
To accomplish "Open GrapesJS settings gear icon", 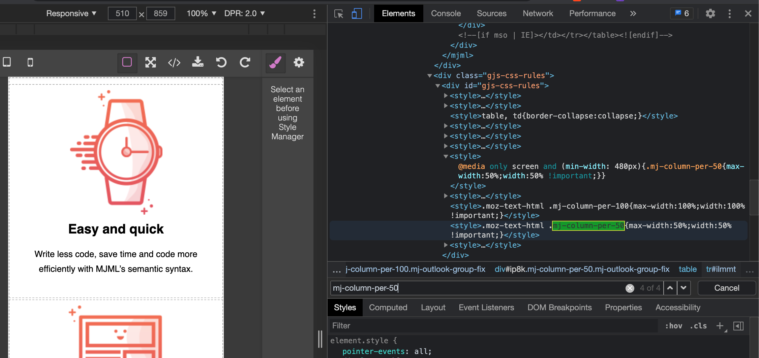I will coord(299,63).
